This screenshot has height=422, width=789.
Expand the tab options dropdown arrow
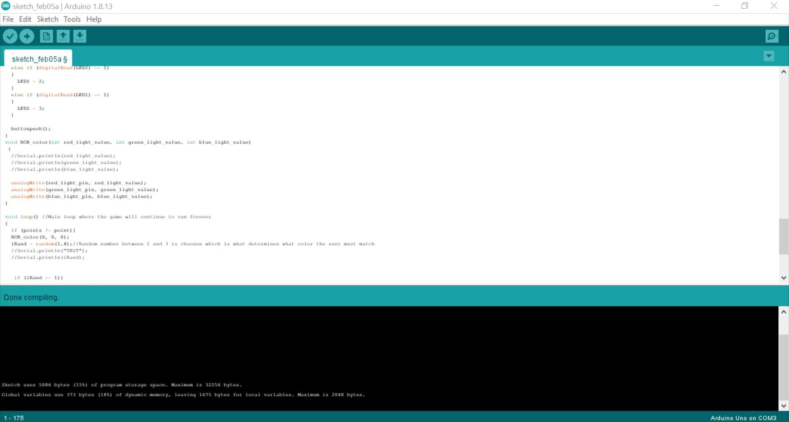tap(769, 56)
